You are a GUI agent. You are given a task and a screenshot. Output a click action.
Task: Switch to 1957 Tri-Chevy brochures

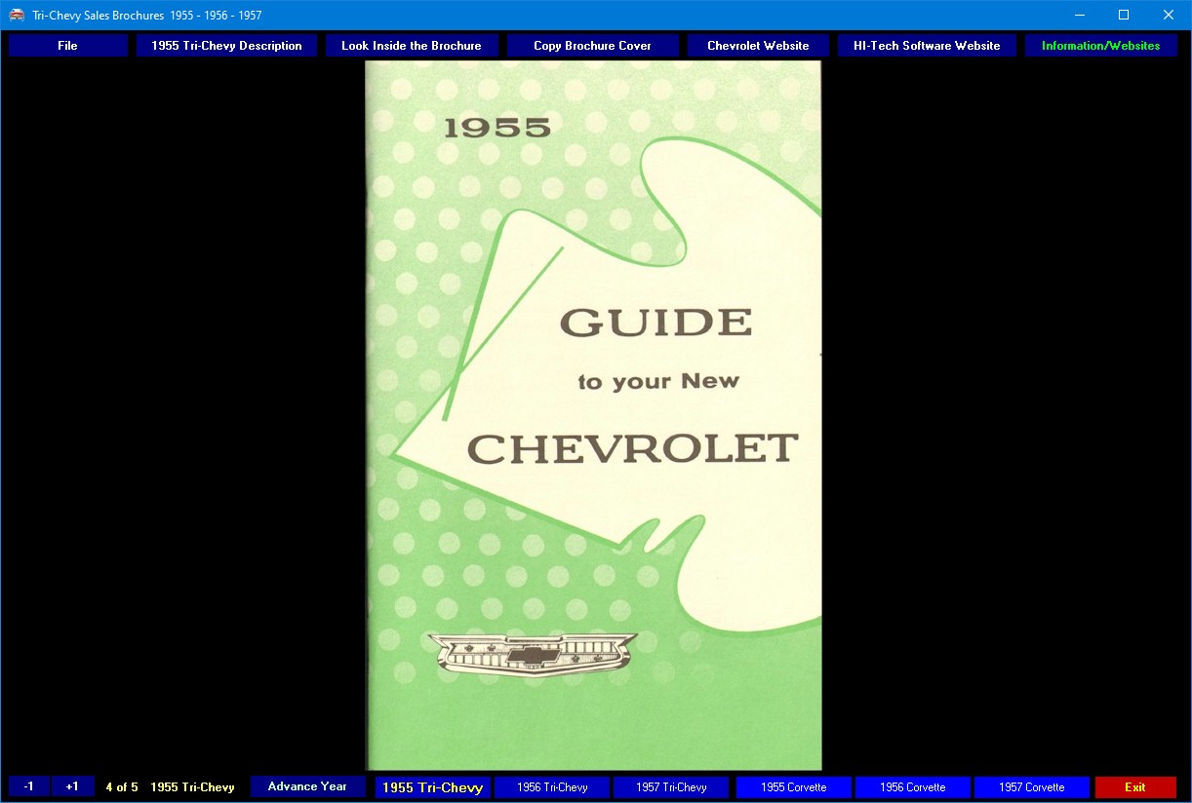671,787
